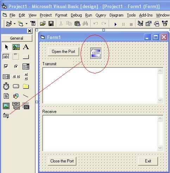
Task: Click the Transmit text box scrollbar down arrow
Action: tap(160, 100)
